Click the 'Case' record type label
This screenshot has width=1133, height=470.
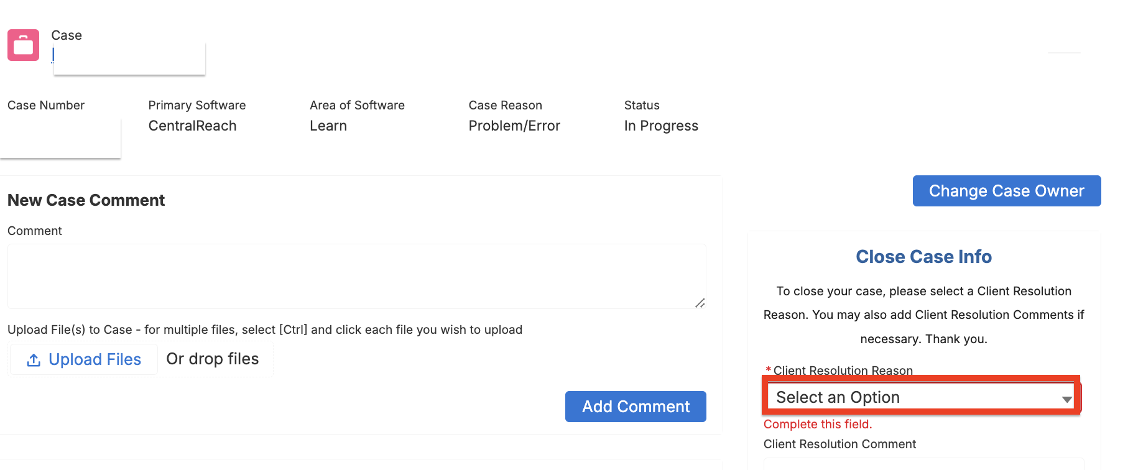pyautogui.click(x=67, y=35)
